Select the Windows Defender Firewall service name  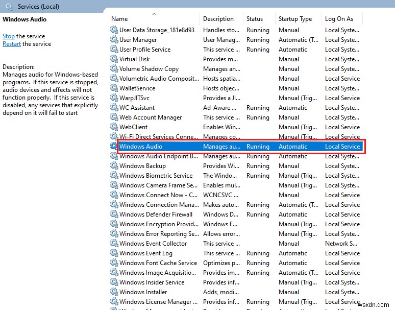click(x=156, y=214)
